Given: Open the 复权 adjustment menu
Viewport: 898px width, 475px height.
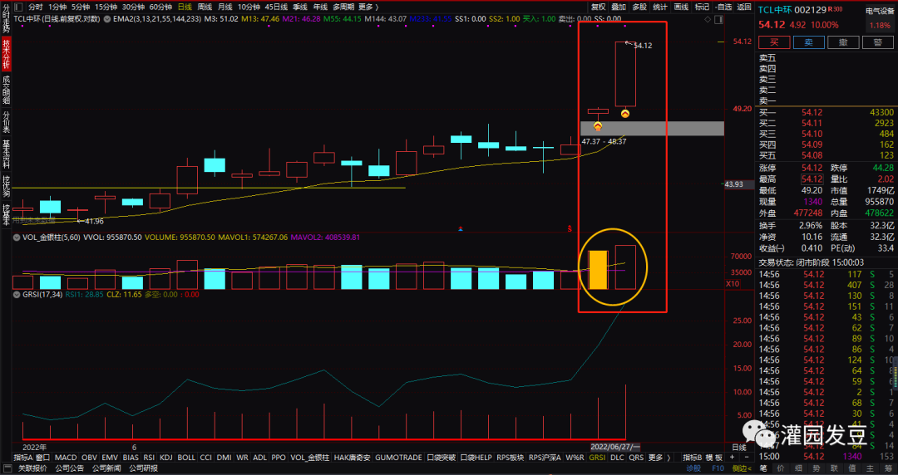Looking at the screenshot, I should pos(598,7).
